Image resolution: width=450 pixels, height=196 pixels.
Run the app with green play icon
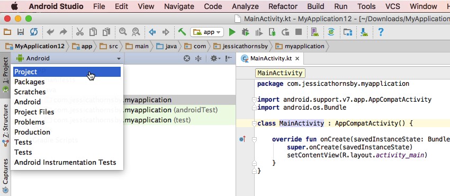[232, 32]
